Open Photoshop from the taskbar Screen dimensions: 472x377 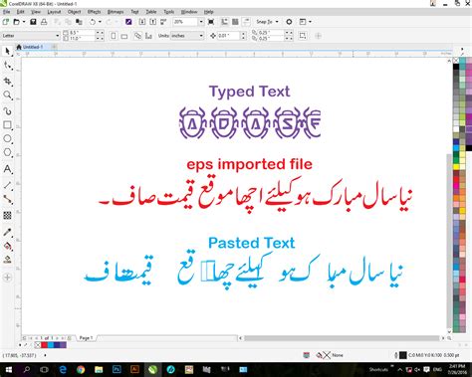117,369
